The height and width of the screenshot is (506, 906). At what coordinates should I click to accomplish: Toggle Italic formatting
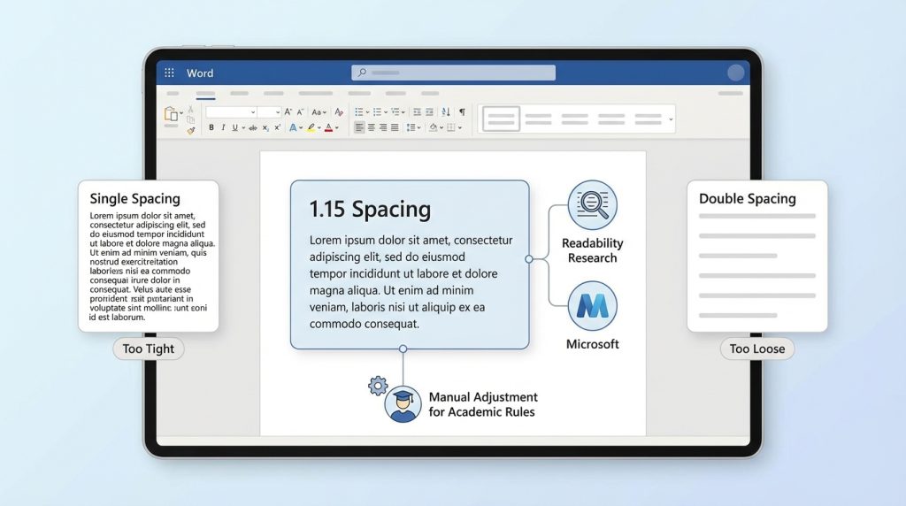point(223,127)
